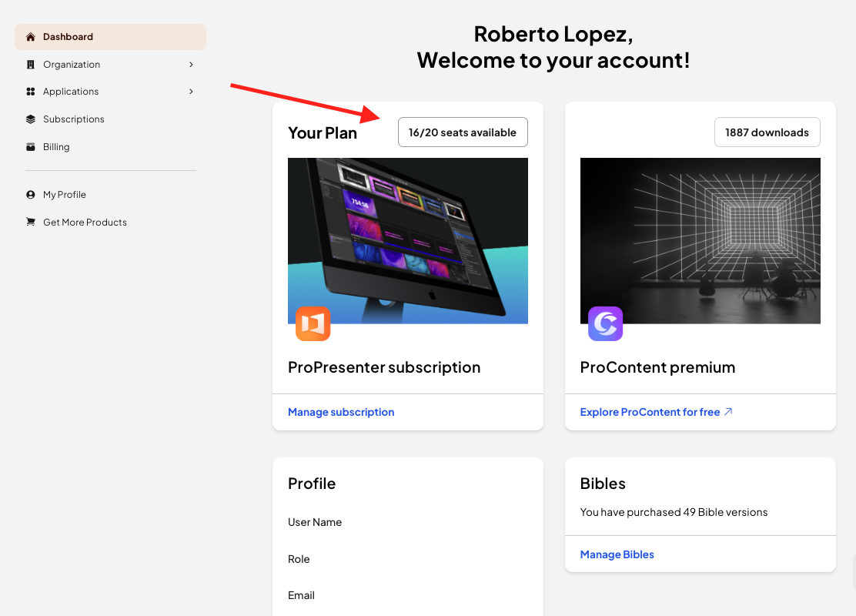856x616 pixels.
Task: Open My Profile in sidebar
Action: 110,194
